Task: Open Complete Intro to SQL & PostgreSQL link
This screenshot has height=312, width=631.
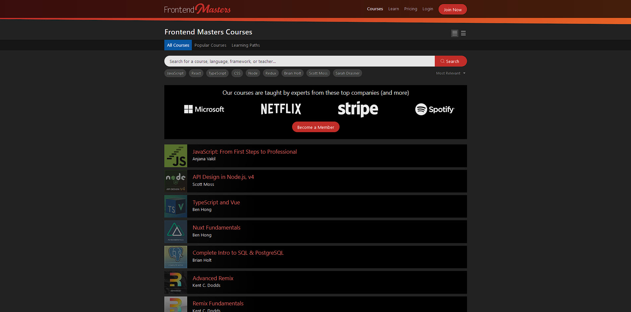Action: (238, 253)
